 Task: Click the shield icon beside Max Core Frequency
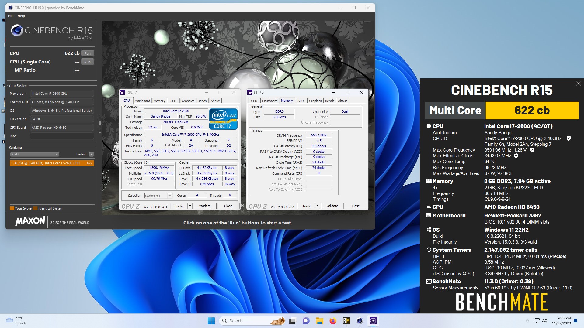[x=532, y=150]
